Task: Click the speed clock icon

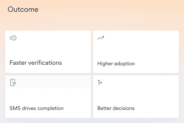Action: click(13, 38)
